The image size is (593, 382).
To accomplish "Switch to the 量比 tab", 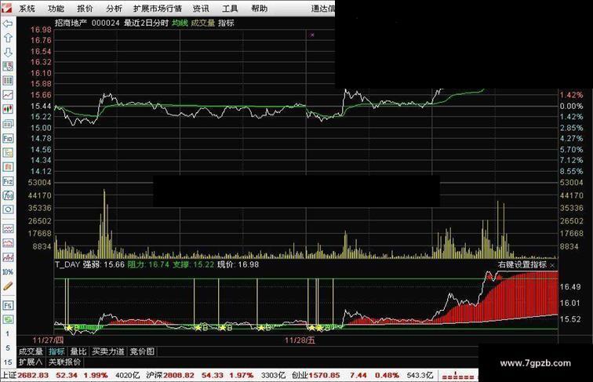I will (78, 351).
